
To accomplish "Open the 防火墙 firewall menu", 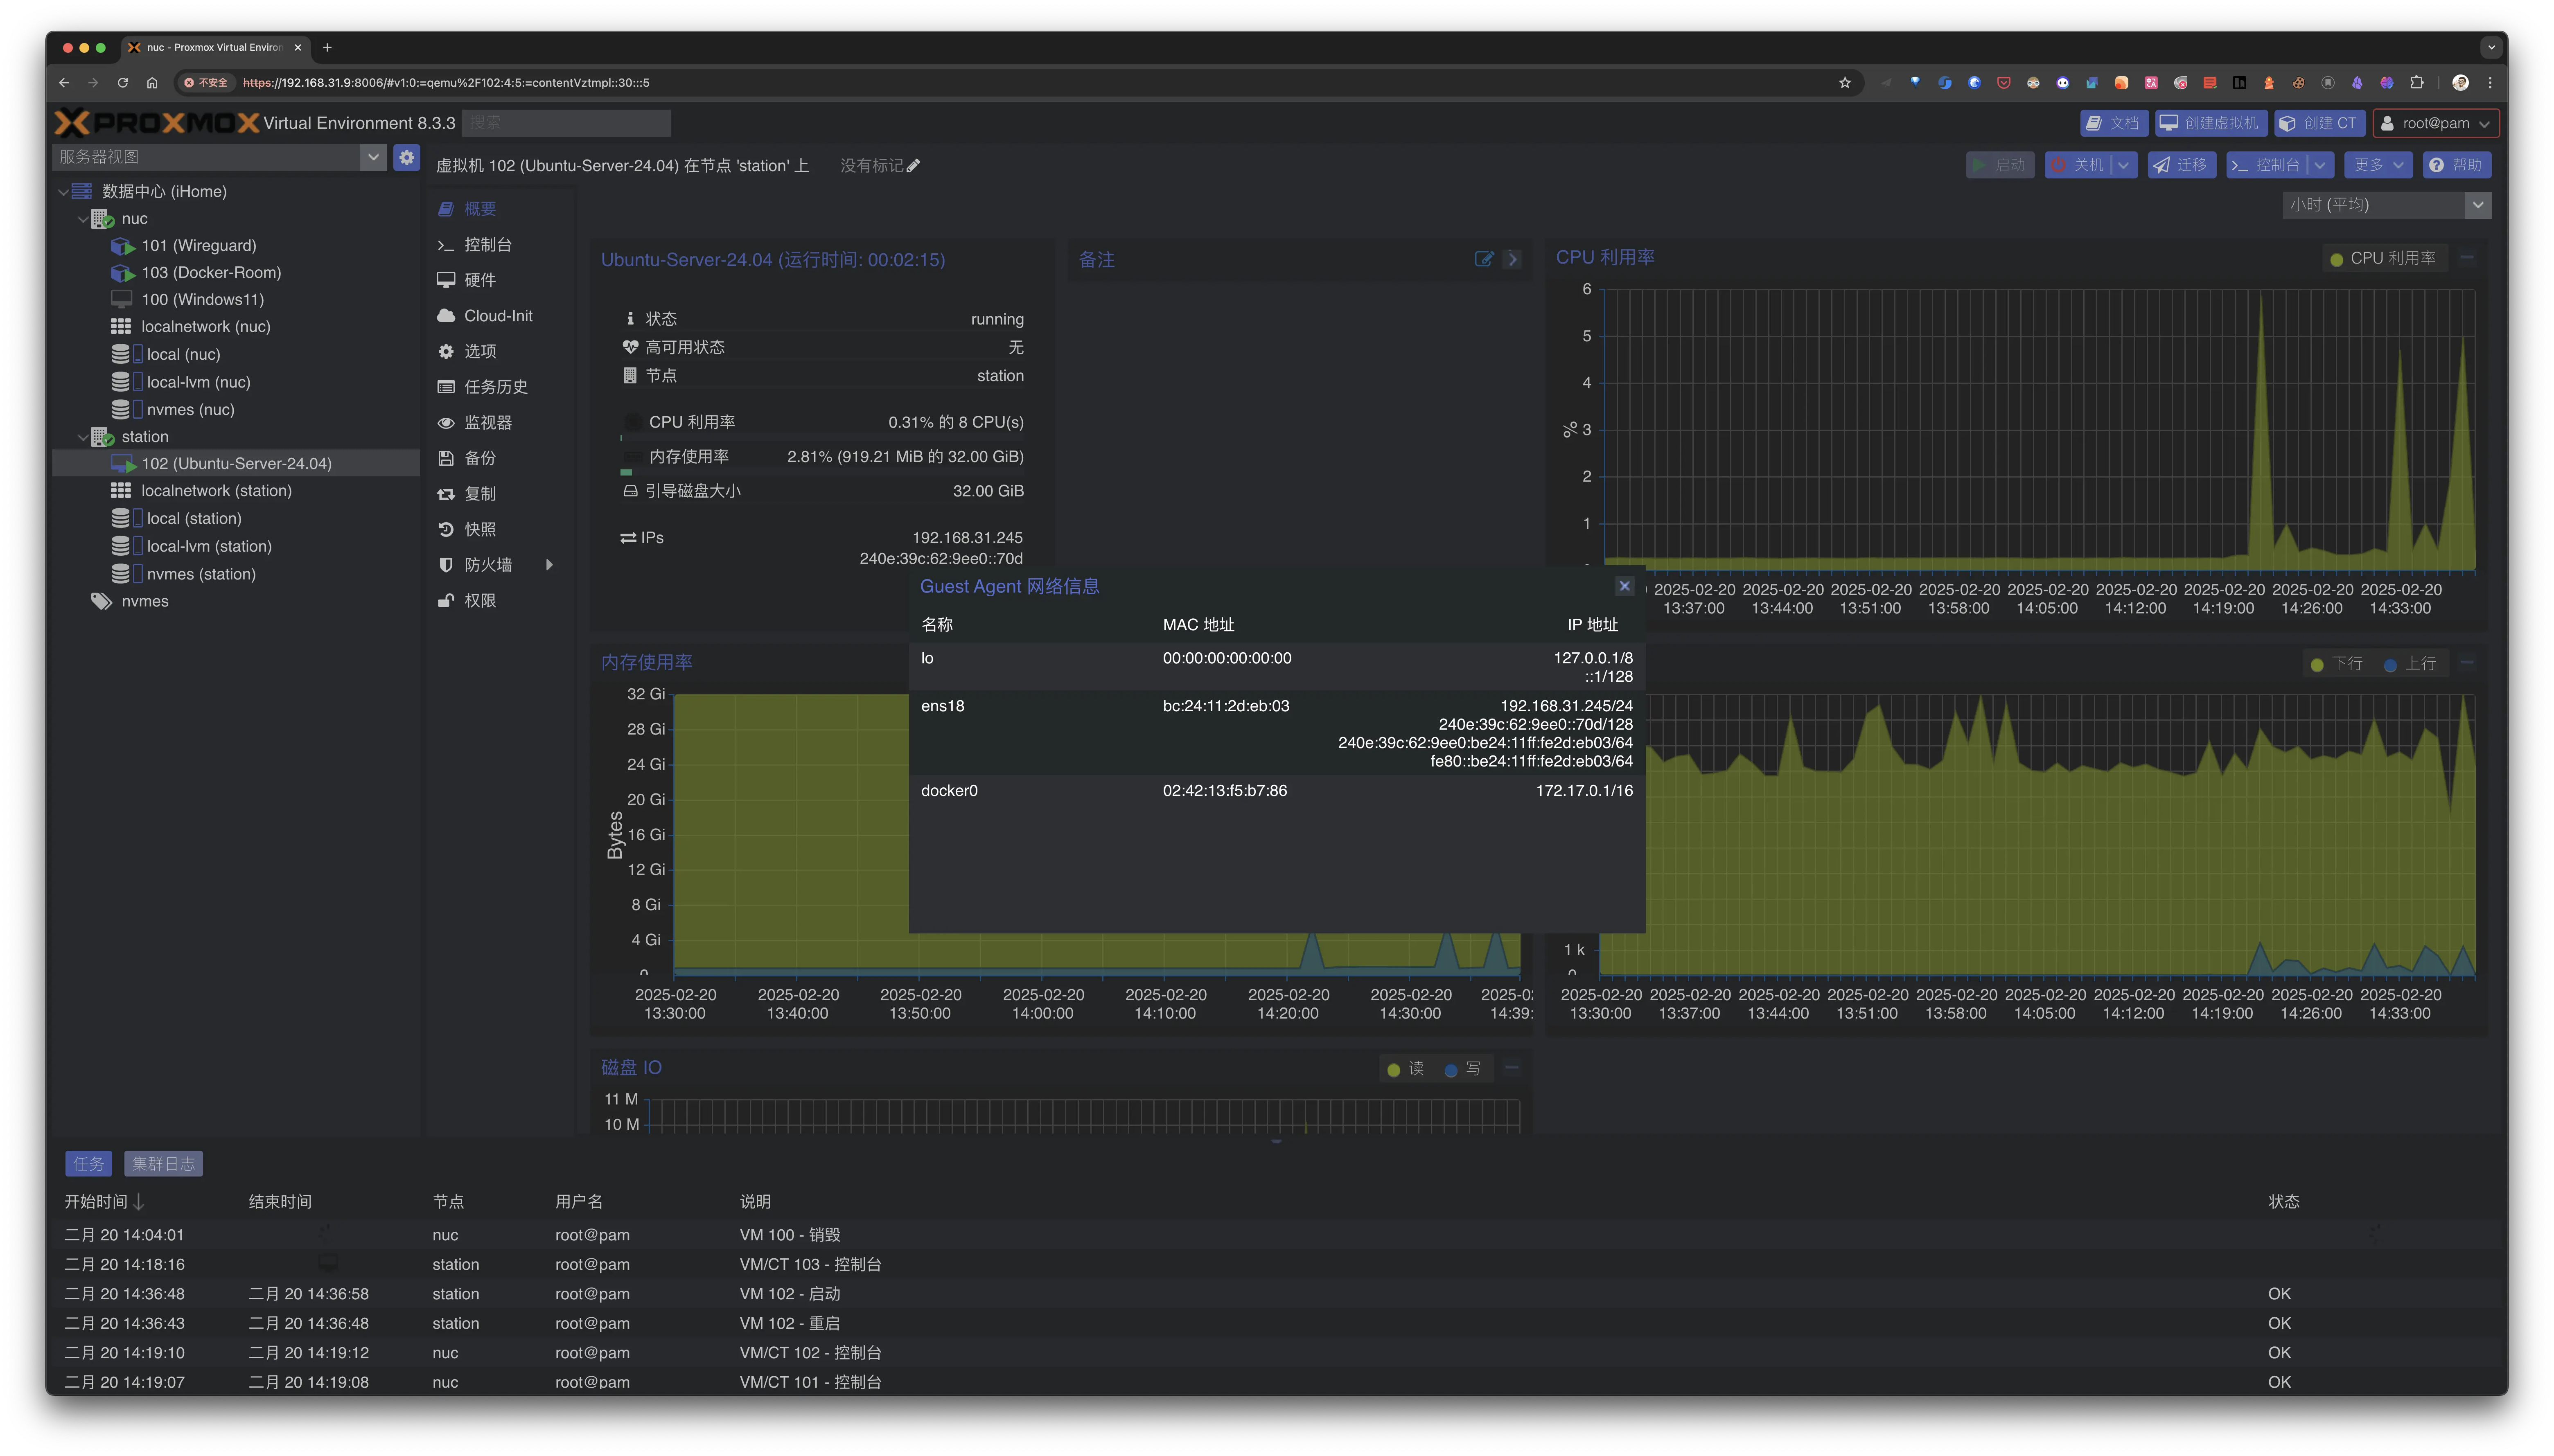I will click(488, 565).
